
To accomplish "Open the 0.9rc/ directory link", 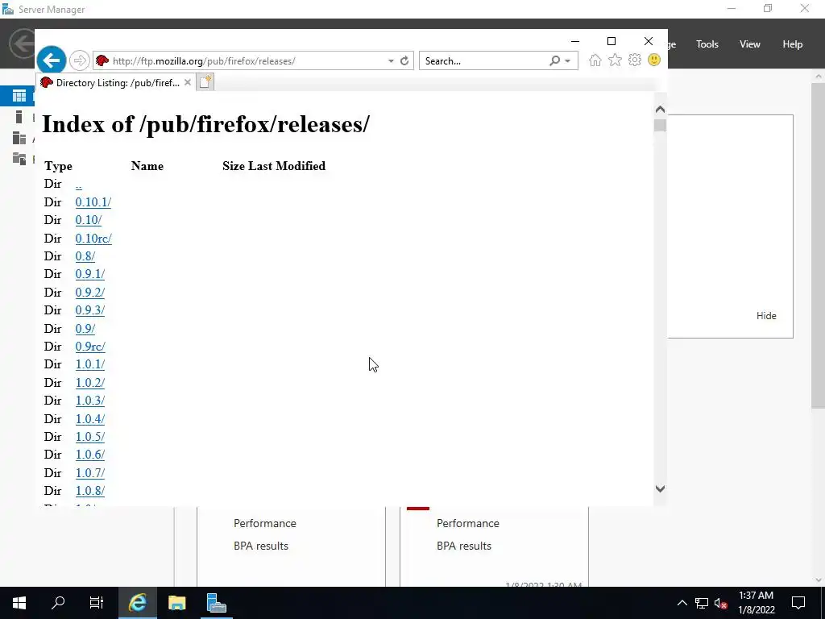I will pos(90,347).
